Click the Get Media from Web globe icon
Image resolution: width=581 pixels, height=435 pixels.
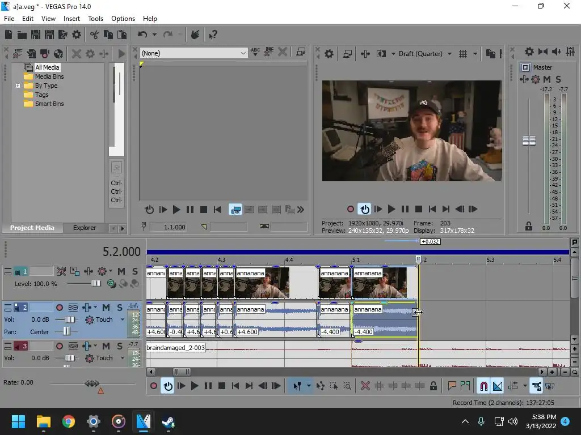tap(58, 54)
